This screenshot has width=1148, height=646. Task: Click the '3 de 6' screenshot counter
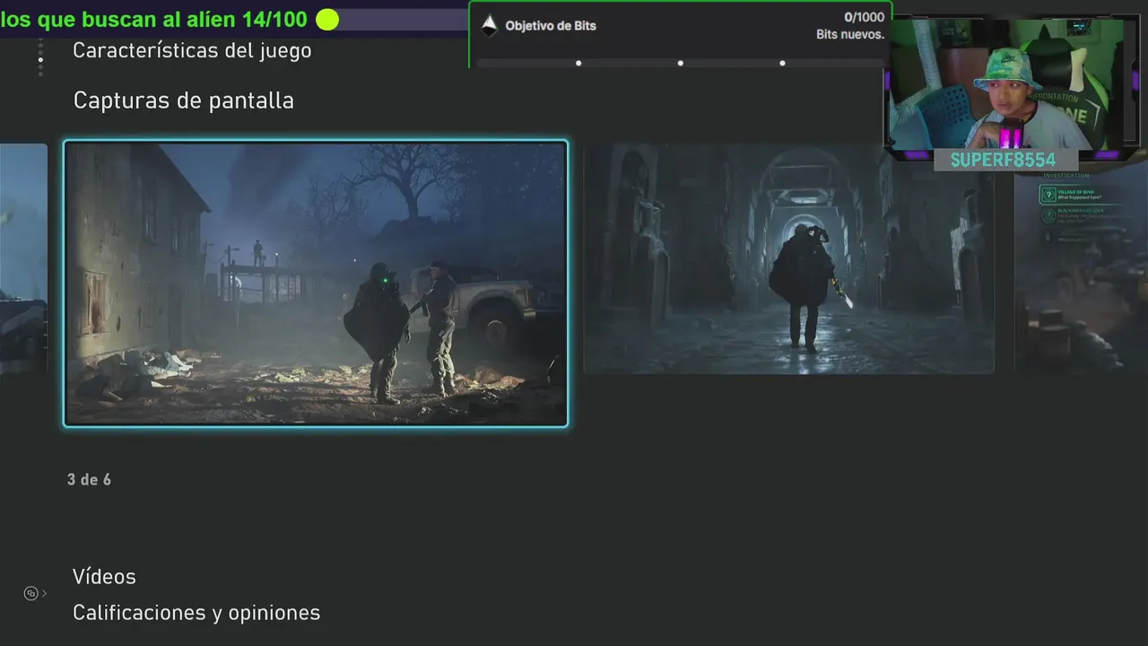tap(89, 480)
